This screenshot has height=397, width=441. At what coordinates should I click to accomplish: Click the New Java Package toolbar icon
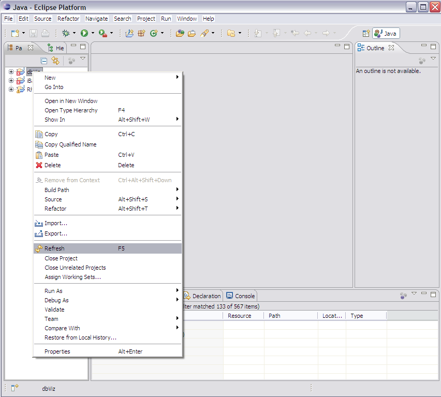(x=141, y=33)
